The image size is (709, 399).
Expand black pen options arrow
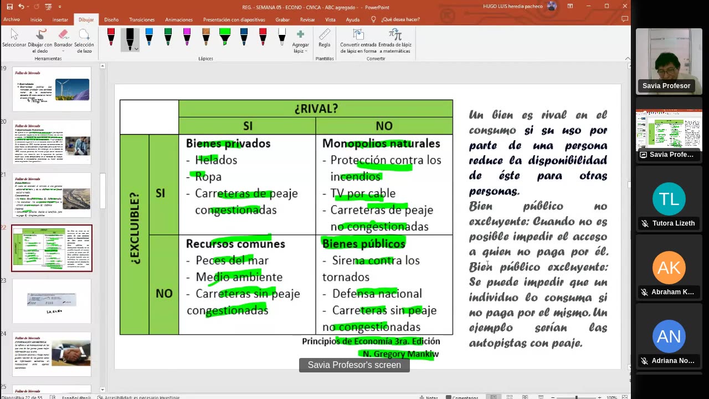tap(136, 49)
